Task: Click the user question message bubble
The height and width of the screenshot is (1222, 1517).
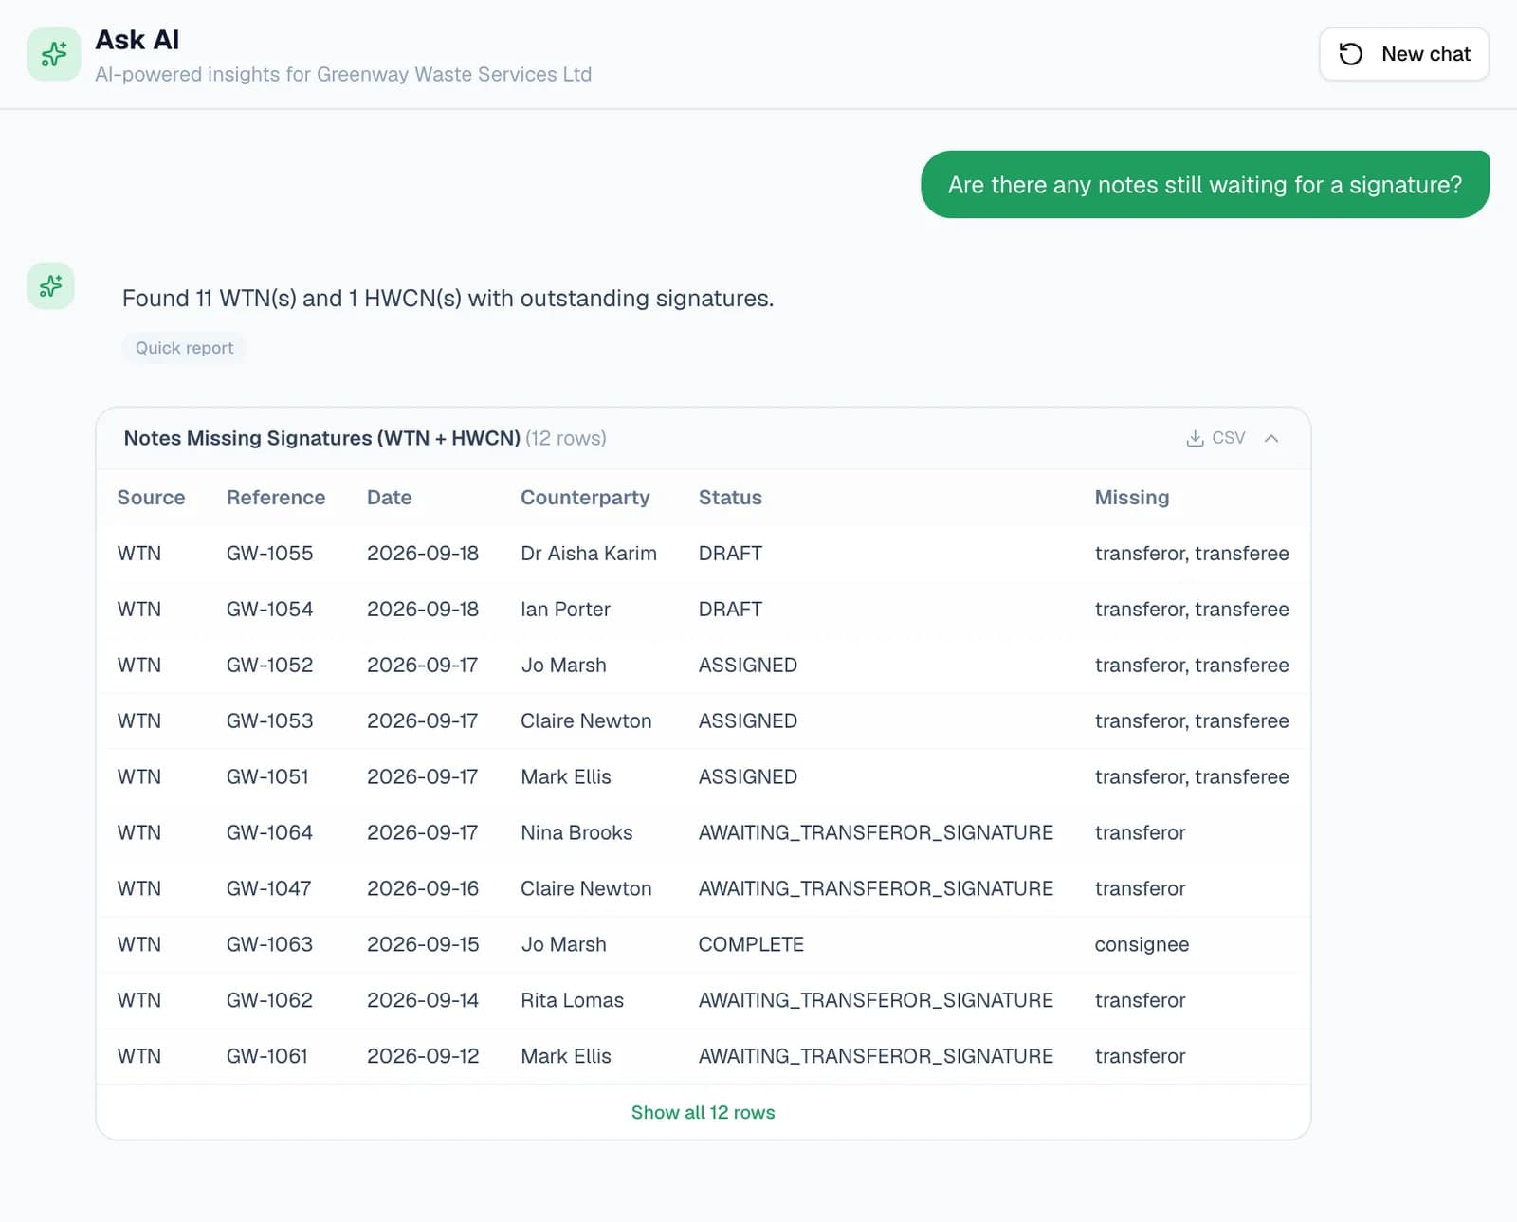Action: [x=1205, y=185]
